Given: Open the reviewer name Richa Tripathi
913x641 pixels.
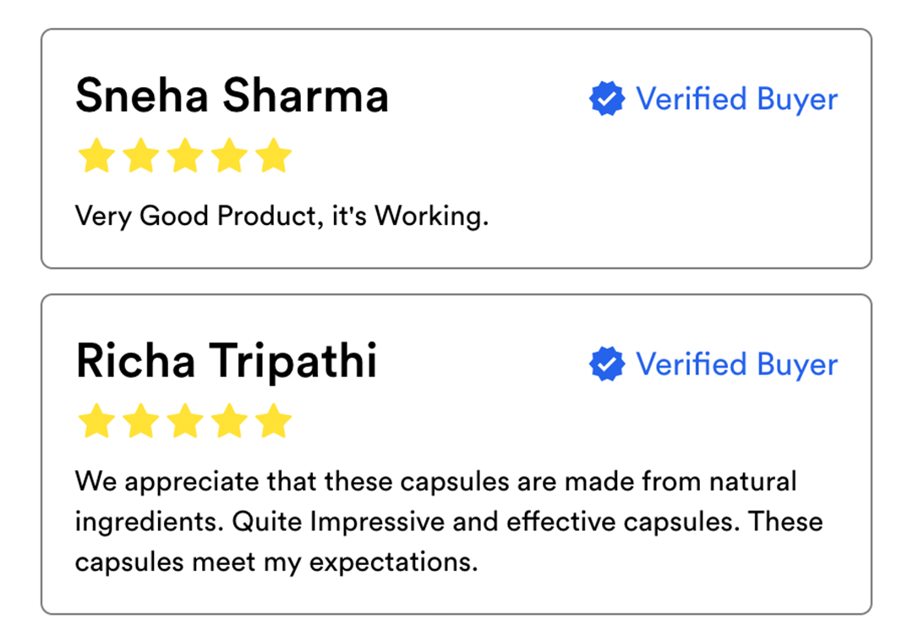Looking at the screenshot, I should coord(226,361).
